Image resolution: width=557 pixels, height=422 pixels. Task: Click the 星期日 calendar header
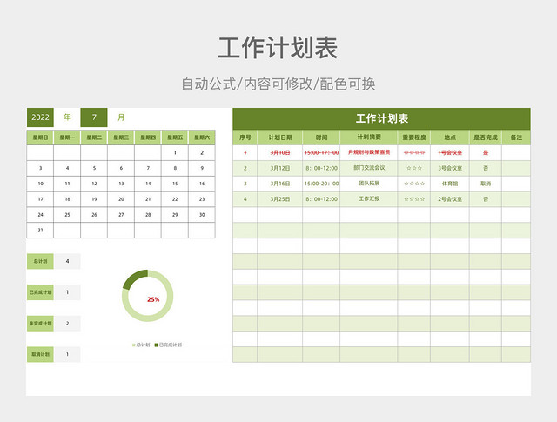coord(40,137)
